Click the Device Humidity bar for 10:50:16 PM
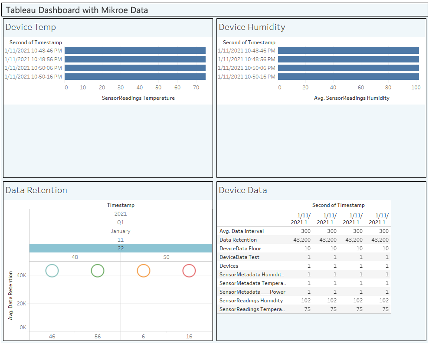The height and width of the screenshot is (344, 429). (349, 77)
